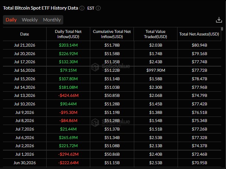Screen dimensions: 226x169
Task: Click Total Net Assets(USD) header
Action: point(199,34)
